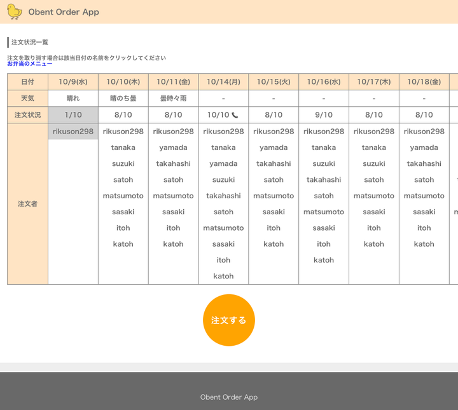Click the 1/10 order status cell
458x410 pixels.
click(73, 115)
